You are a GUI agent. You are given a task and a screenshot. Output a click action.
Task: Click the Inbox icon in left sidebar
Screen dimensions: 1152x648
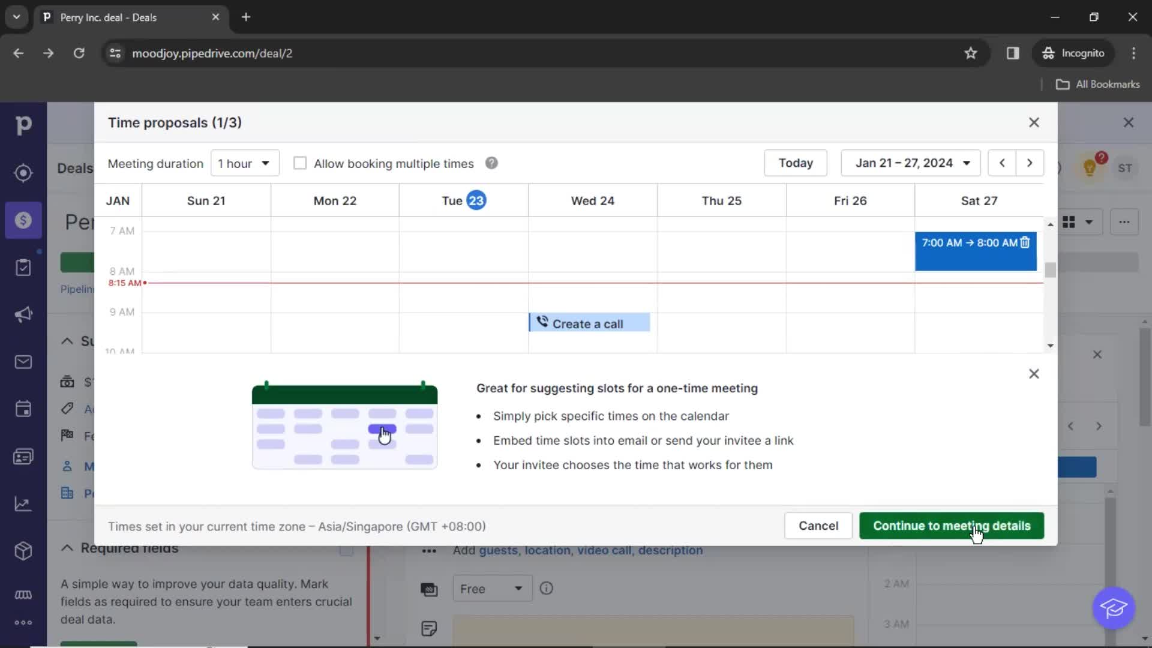(x=23, y=362)
